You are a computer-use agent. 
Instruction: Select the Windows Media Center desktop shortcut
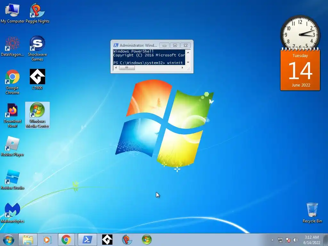(x=37, y=115)
